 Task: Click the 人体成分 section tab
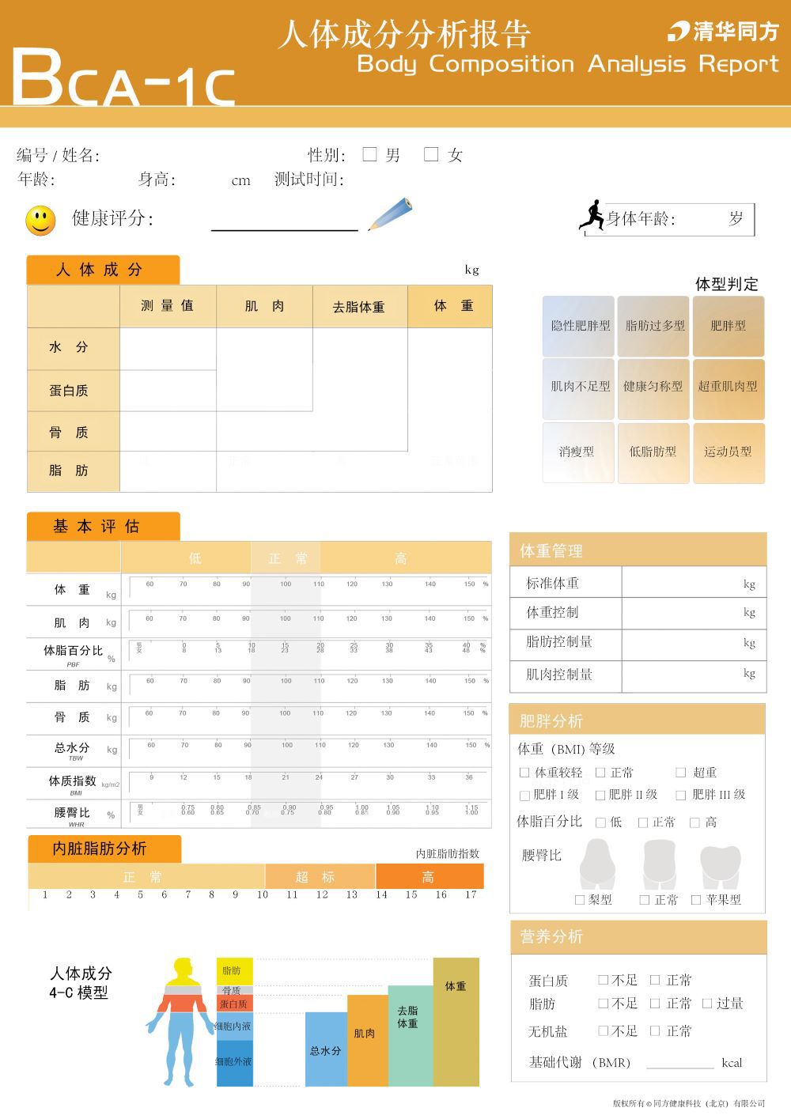pos(103,270)
